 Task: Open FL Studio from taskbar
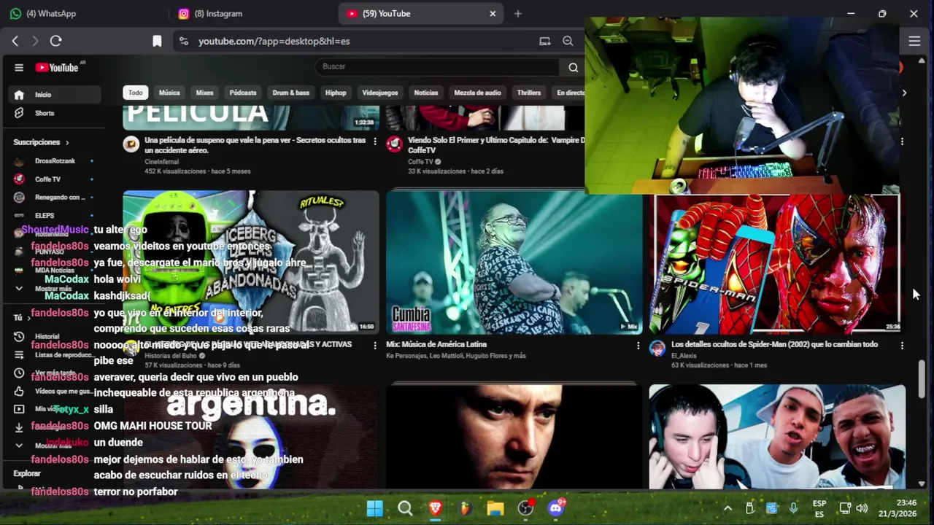coord(466,508)
